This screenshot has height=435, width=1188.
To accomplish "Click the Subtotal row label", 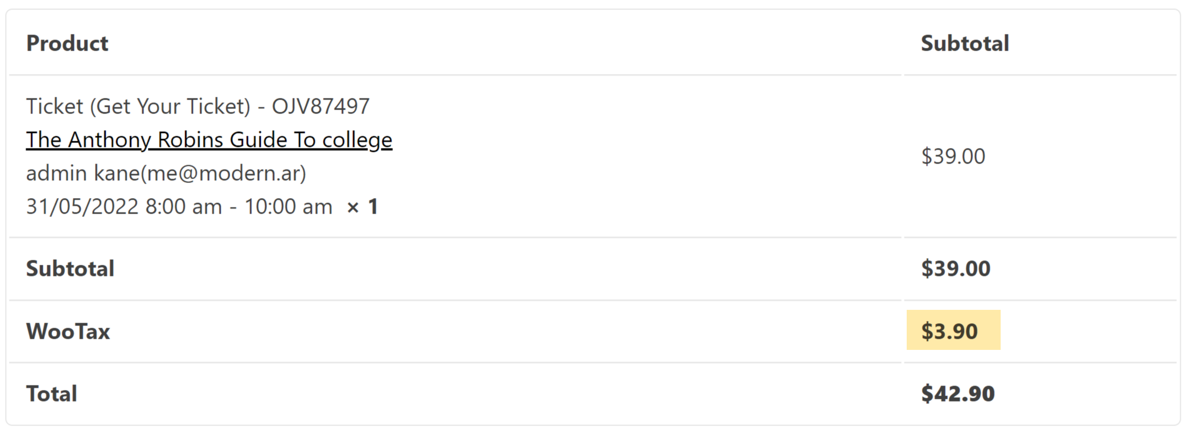I will click(x=70, y=269).
